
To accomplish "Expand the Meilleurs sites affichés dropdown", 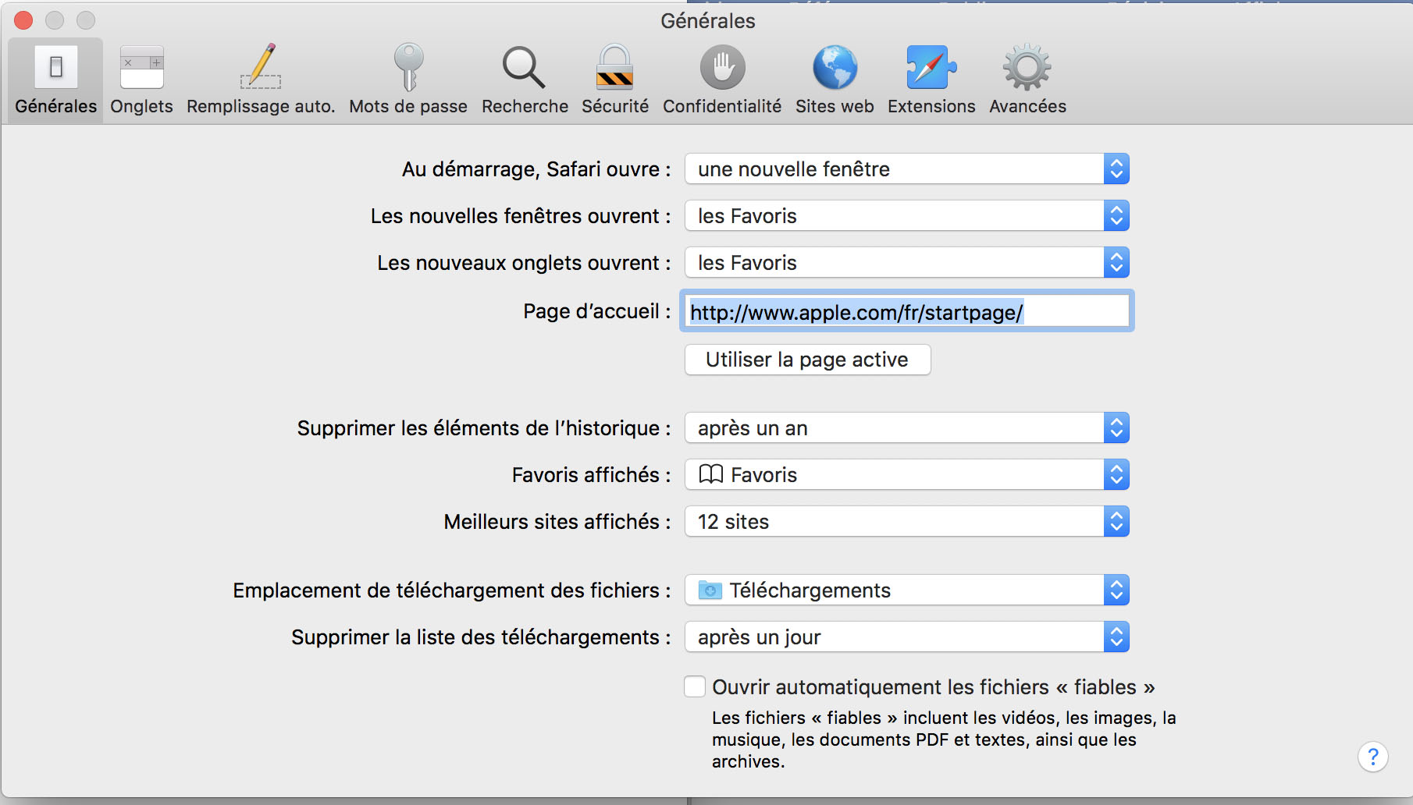I will pyautogui.click(x=907, y=522).
